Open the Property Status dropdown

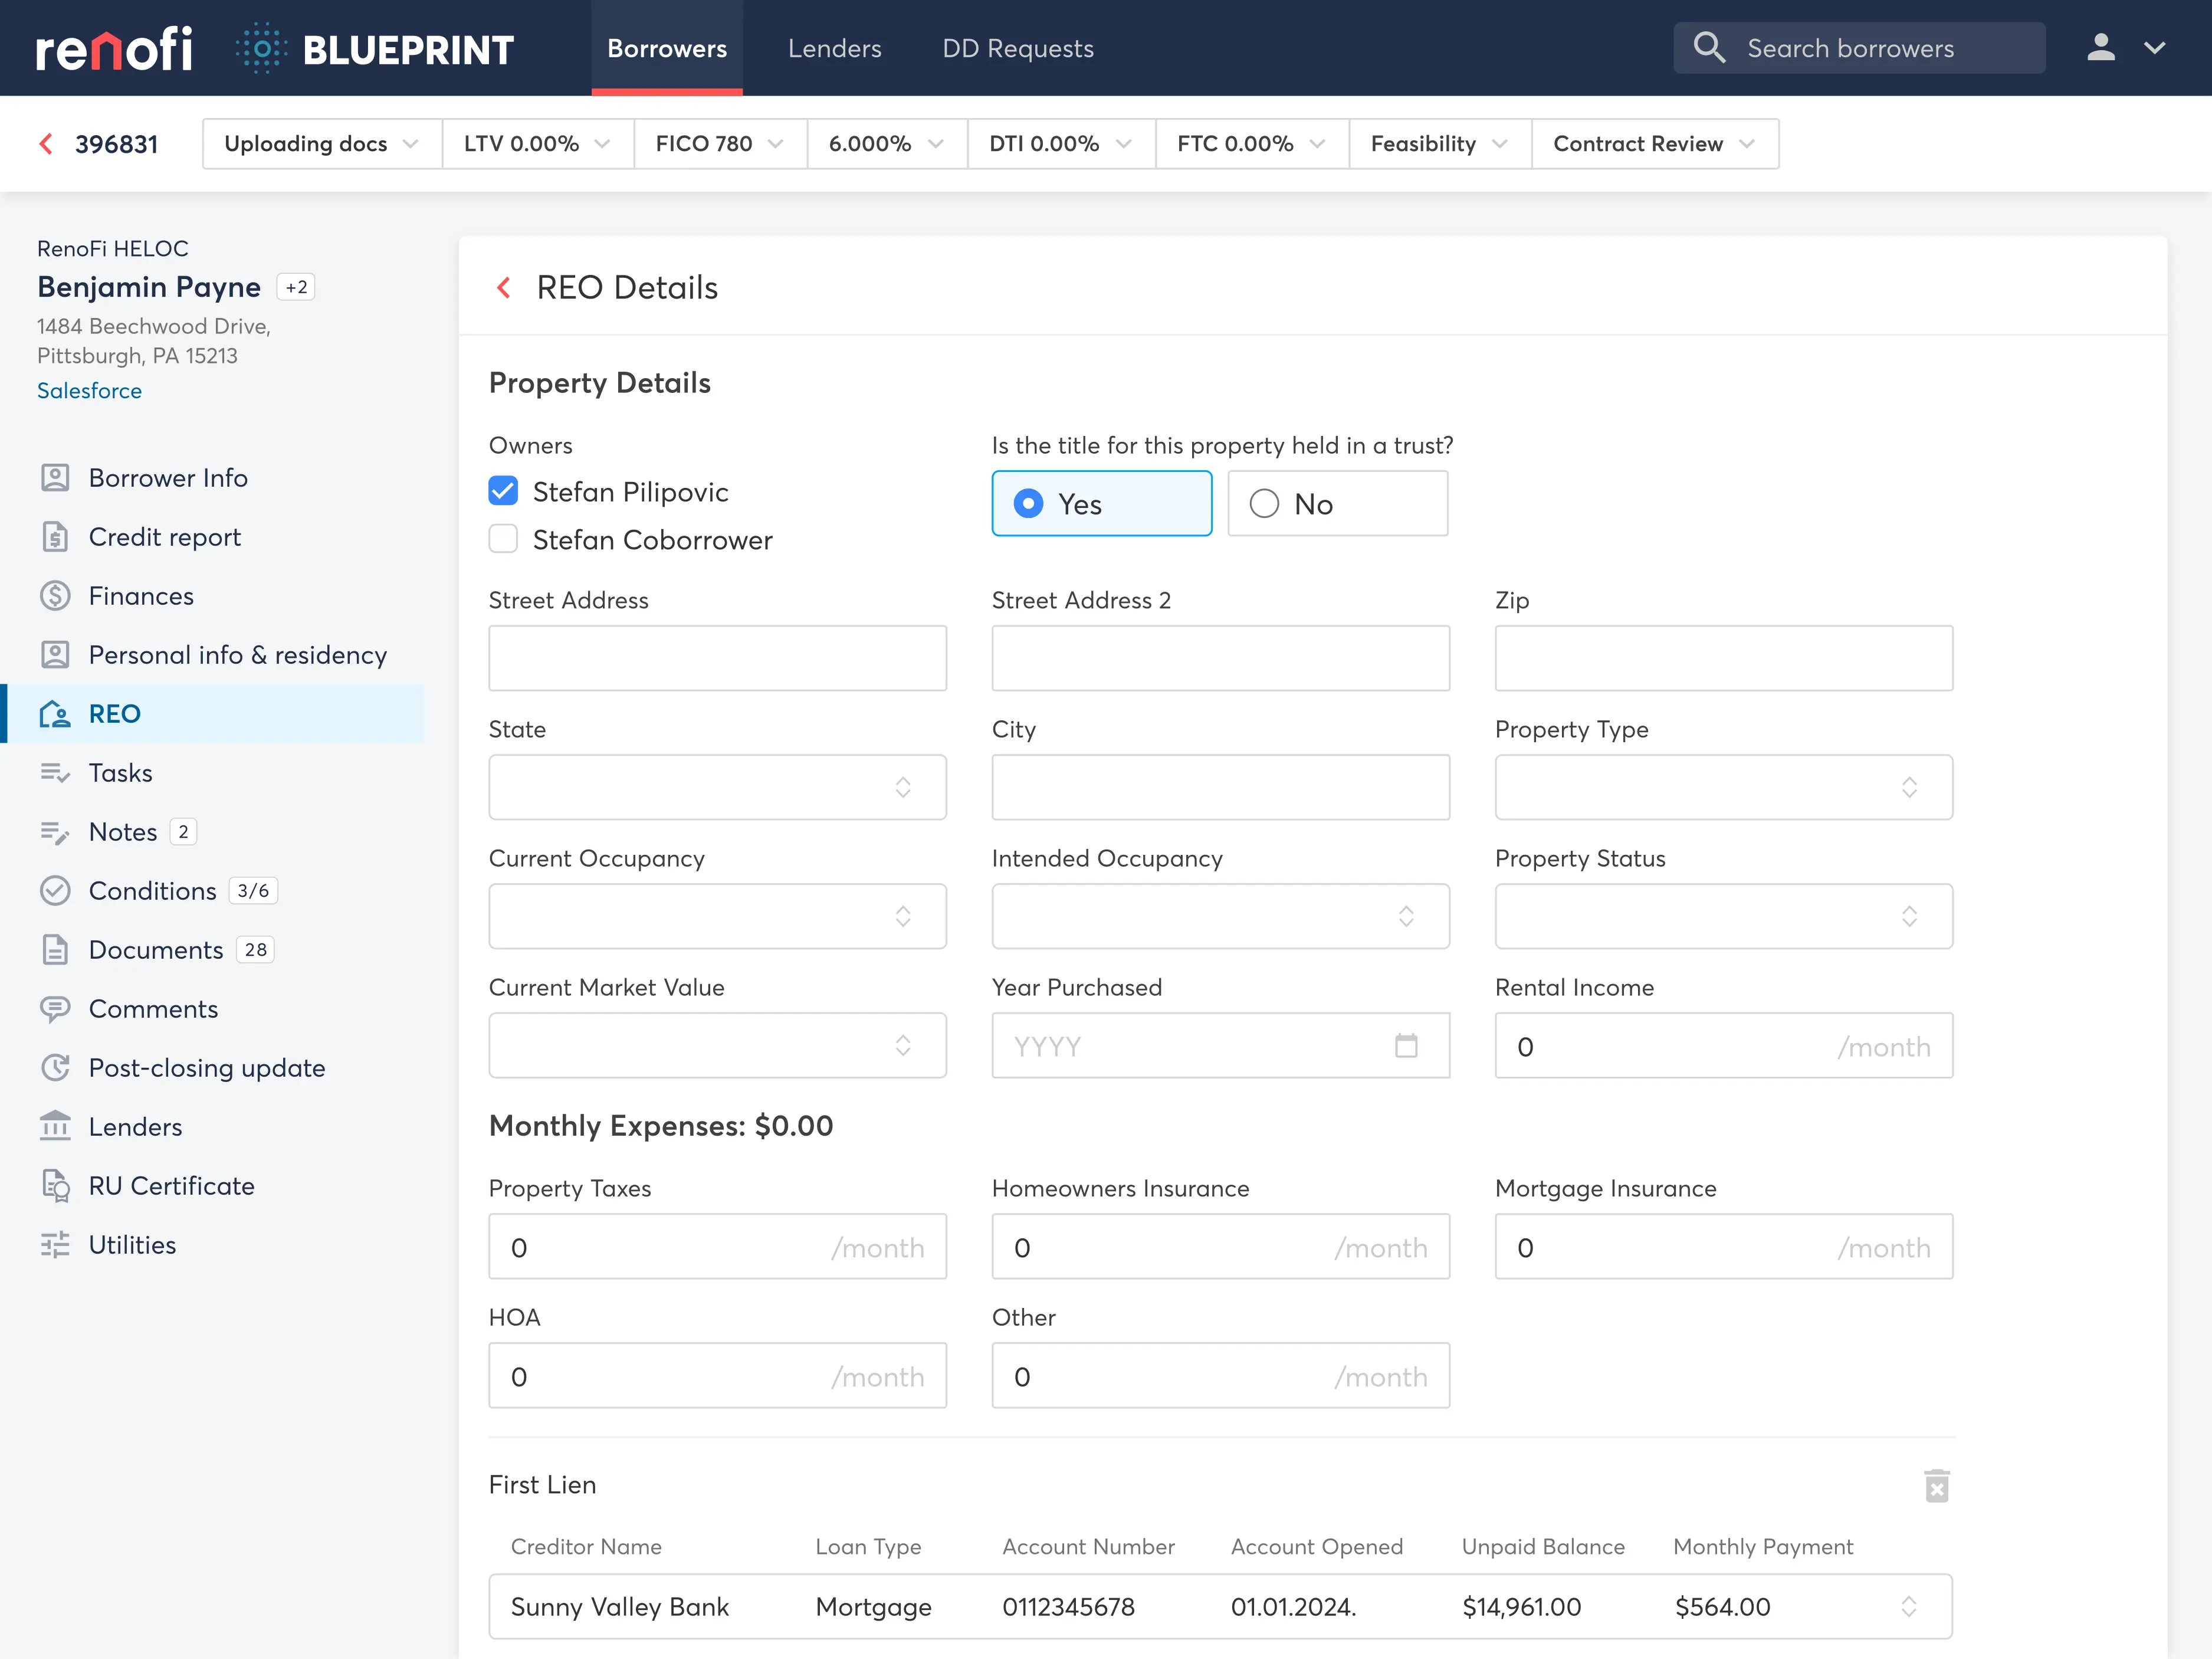[x=1723, y=916]
